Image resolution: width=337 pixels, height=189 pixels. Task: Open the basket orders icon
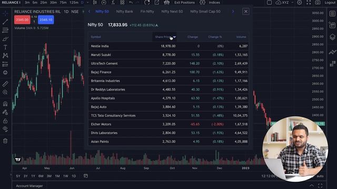pos(166,3)
